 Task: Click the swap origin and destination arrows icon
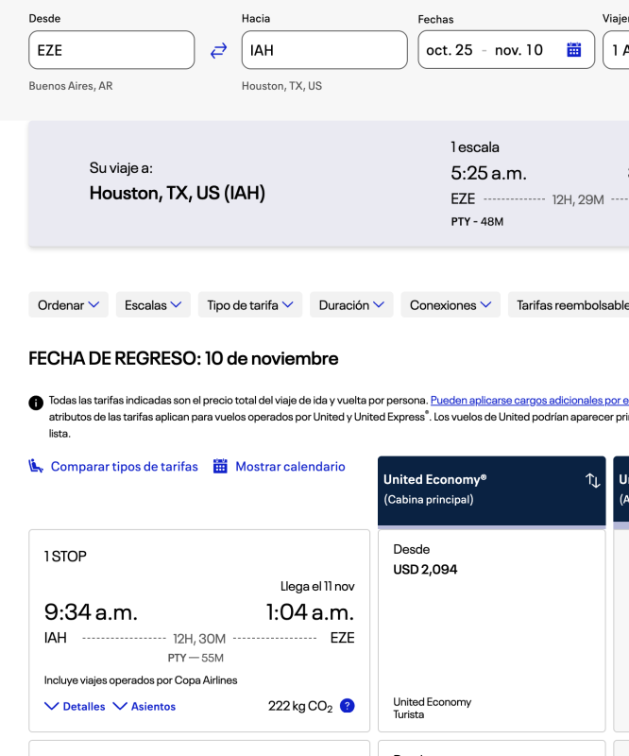[218, 50]
